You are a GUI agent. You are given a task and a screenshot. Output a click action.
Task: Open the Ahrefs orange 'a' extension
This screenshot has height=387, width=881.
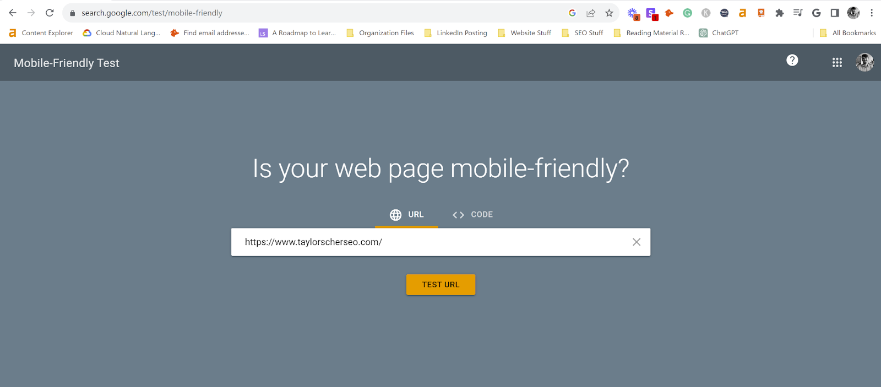(x=743, y=13)
